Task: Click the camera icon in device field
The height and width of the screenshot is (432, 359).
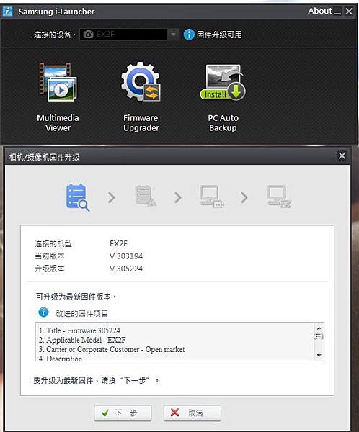Action: 88,35
